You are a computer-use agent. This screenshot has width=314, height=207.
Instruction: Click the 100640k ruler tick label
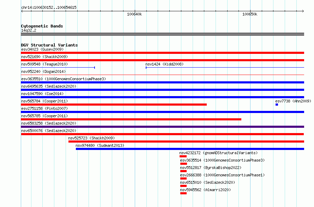134,14
